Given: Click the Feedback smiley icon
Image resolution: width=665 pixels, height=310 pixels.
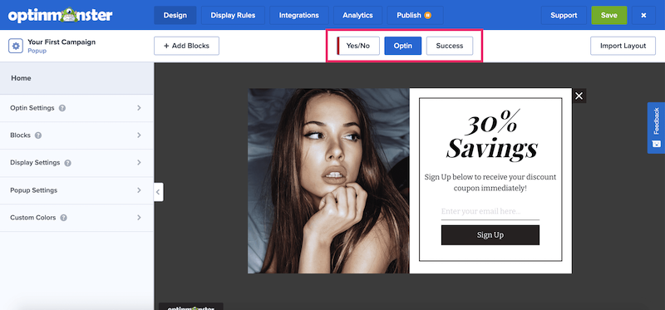Looking at the screenshot, I should point(656,144).
